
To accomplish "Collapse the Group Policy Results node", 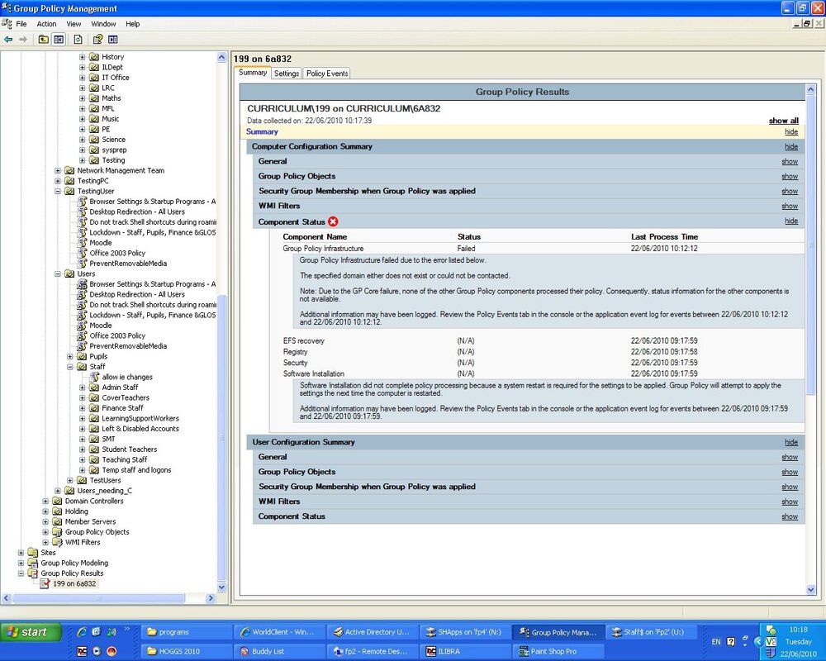I will (x=21, y=573).
